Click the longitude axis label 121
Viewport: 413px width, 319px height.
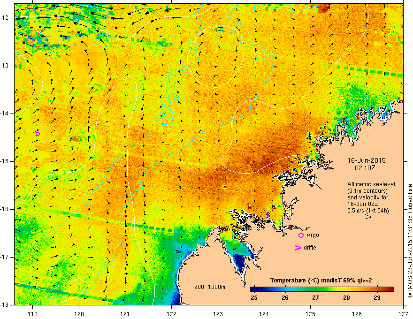125,314
